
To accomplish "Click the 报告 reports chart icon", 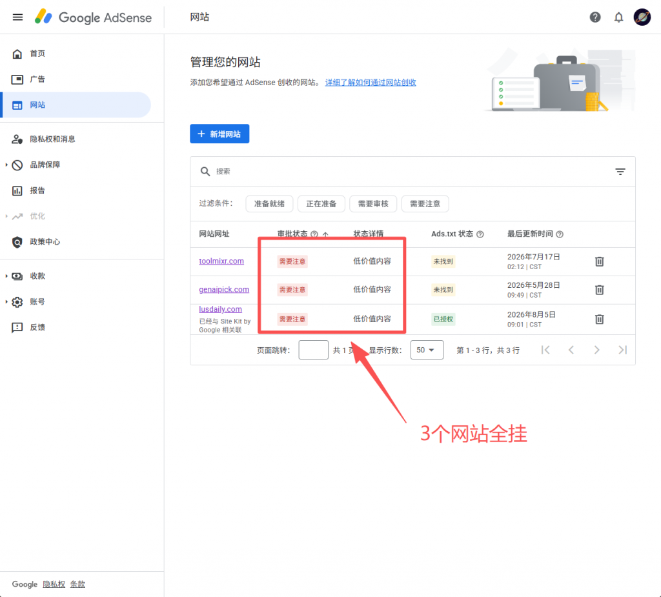I will pos(17,190).
